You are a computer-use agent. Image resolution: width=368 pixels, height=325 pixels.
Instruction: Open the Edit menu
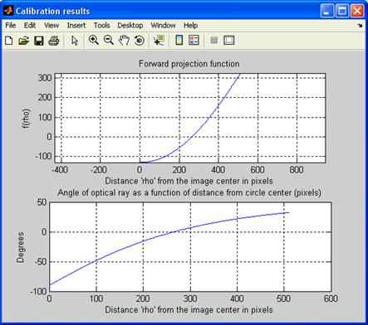coord(30,26)
